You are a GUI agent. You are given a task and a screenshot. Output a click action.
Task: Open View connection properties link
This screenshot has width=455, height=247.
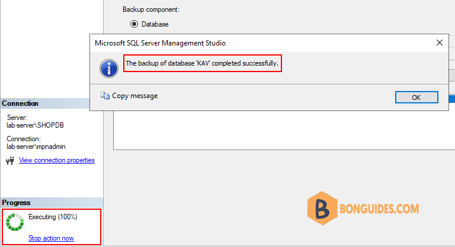click(57, 160)
